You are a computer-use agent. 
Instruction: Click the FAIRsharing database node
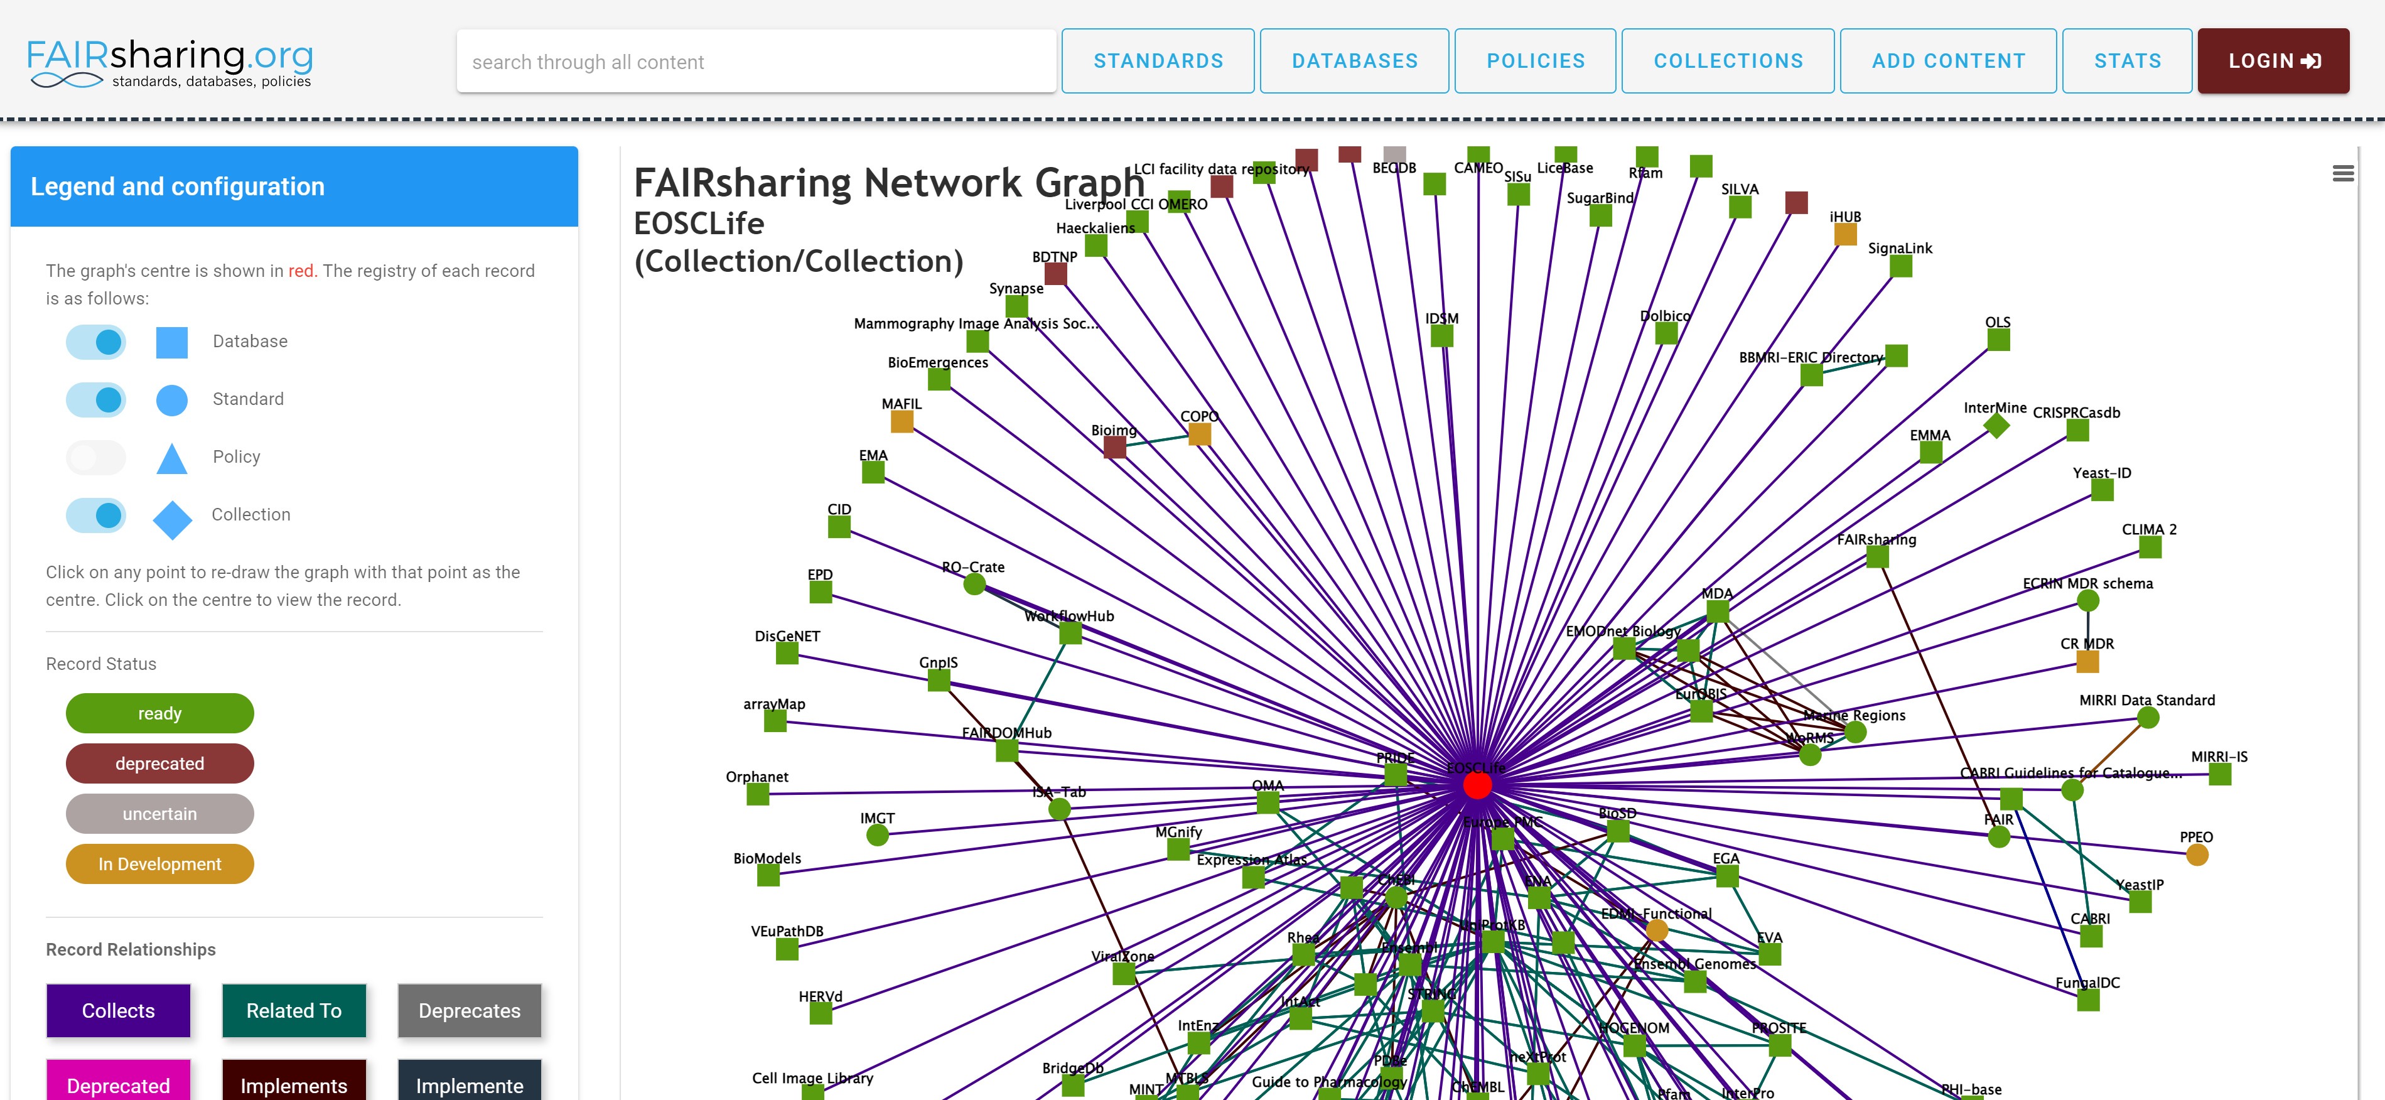pos(1876,556)
